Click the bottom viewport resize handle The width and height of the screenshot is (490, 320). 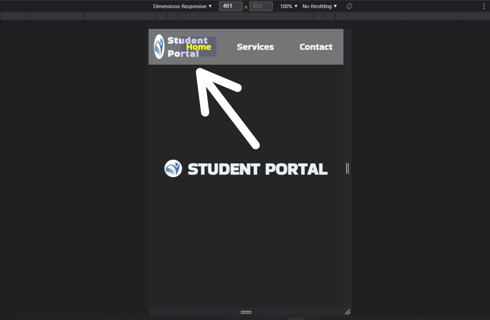coord(246,312)
